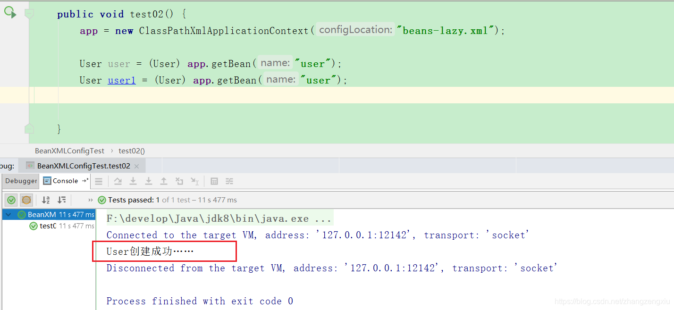674x310 pixels.
Task: Click ClassPathXmlApplicationContext in the editor
Action: 223,31
